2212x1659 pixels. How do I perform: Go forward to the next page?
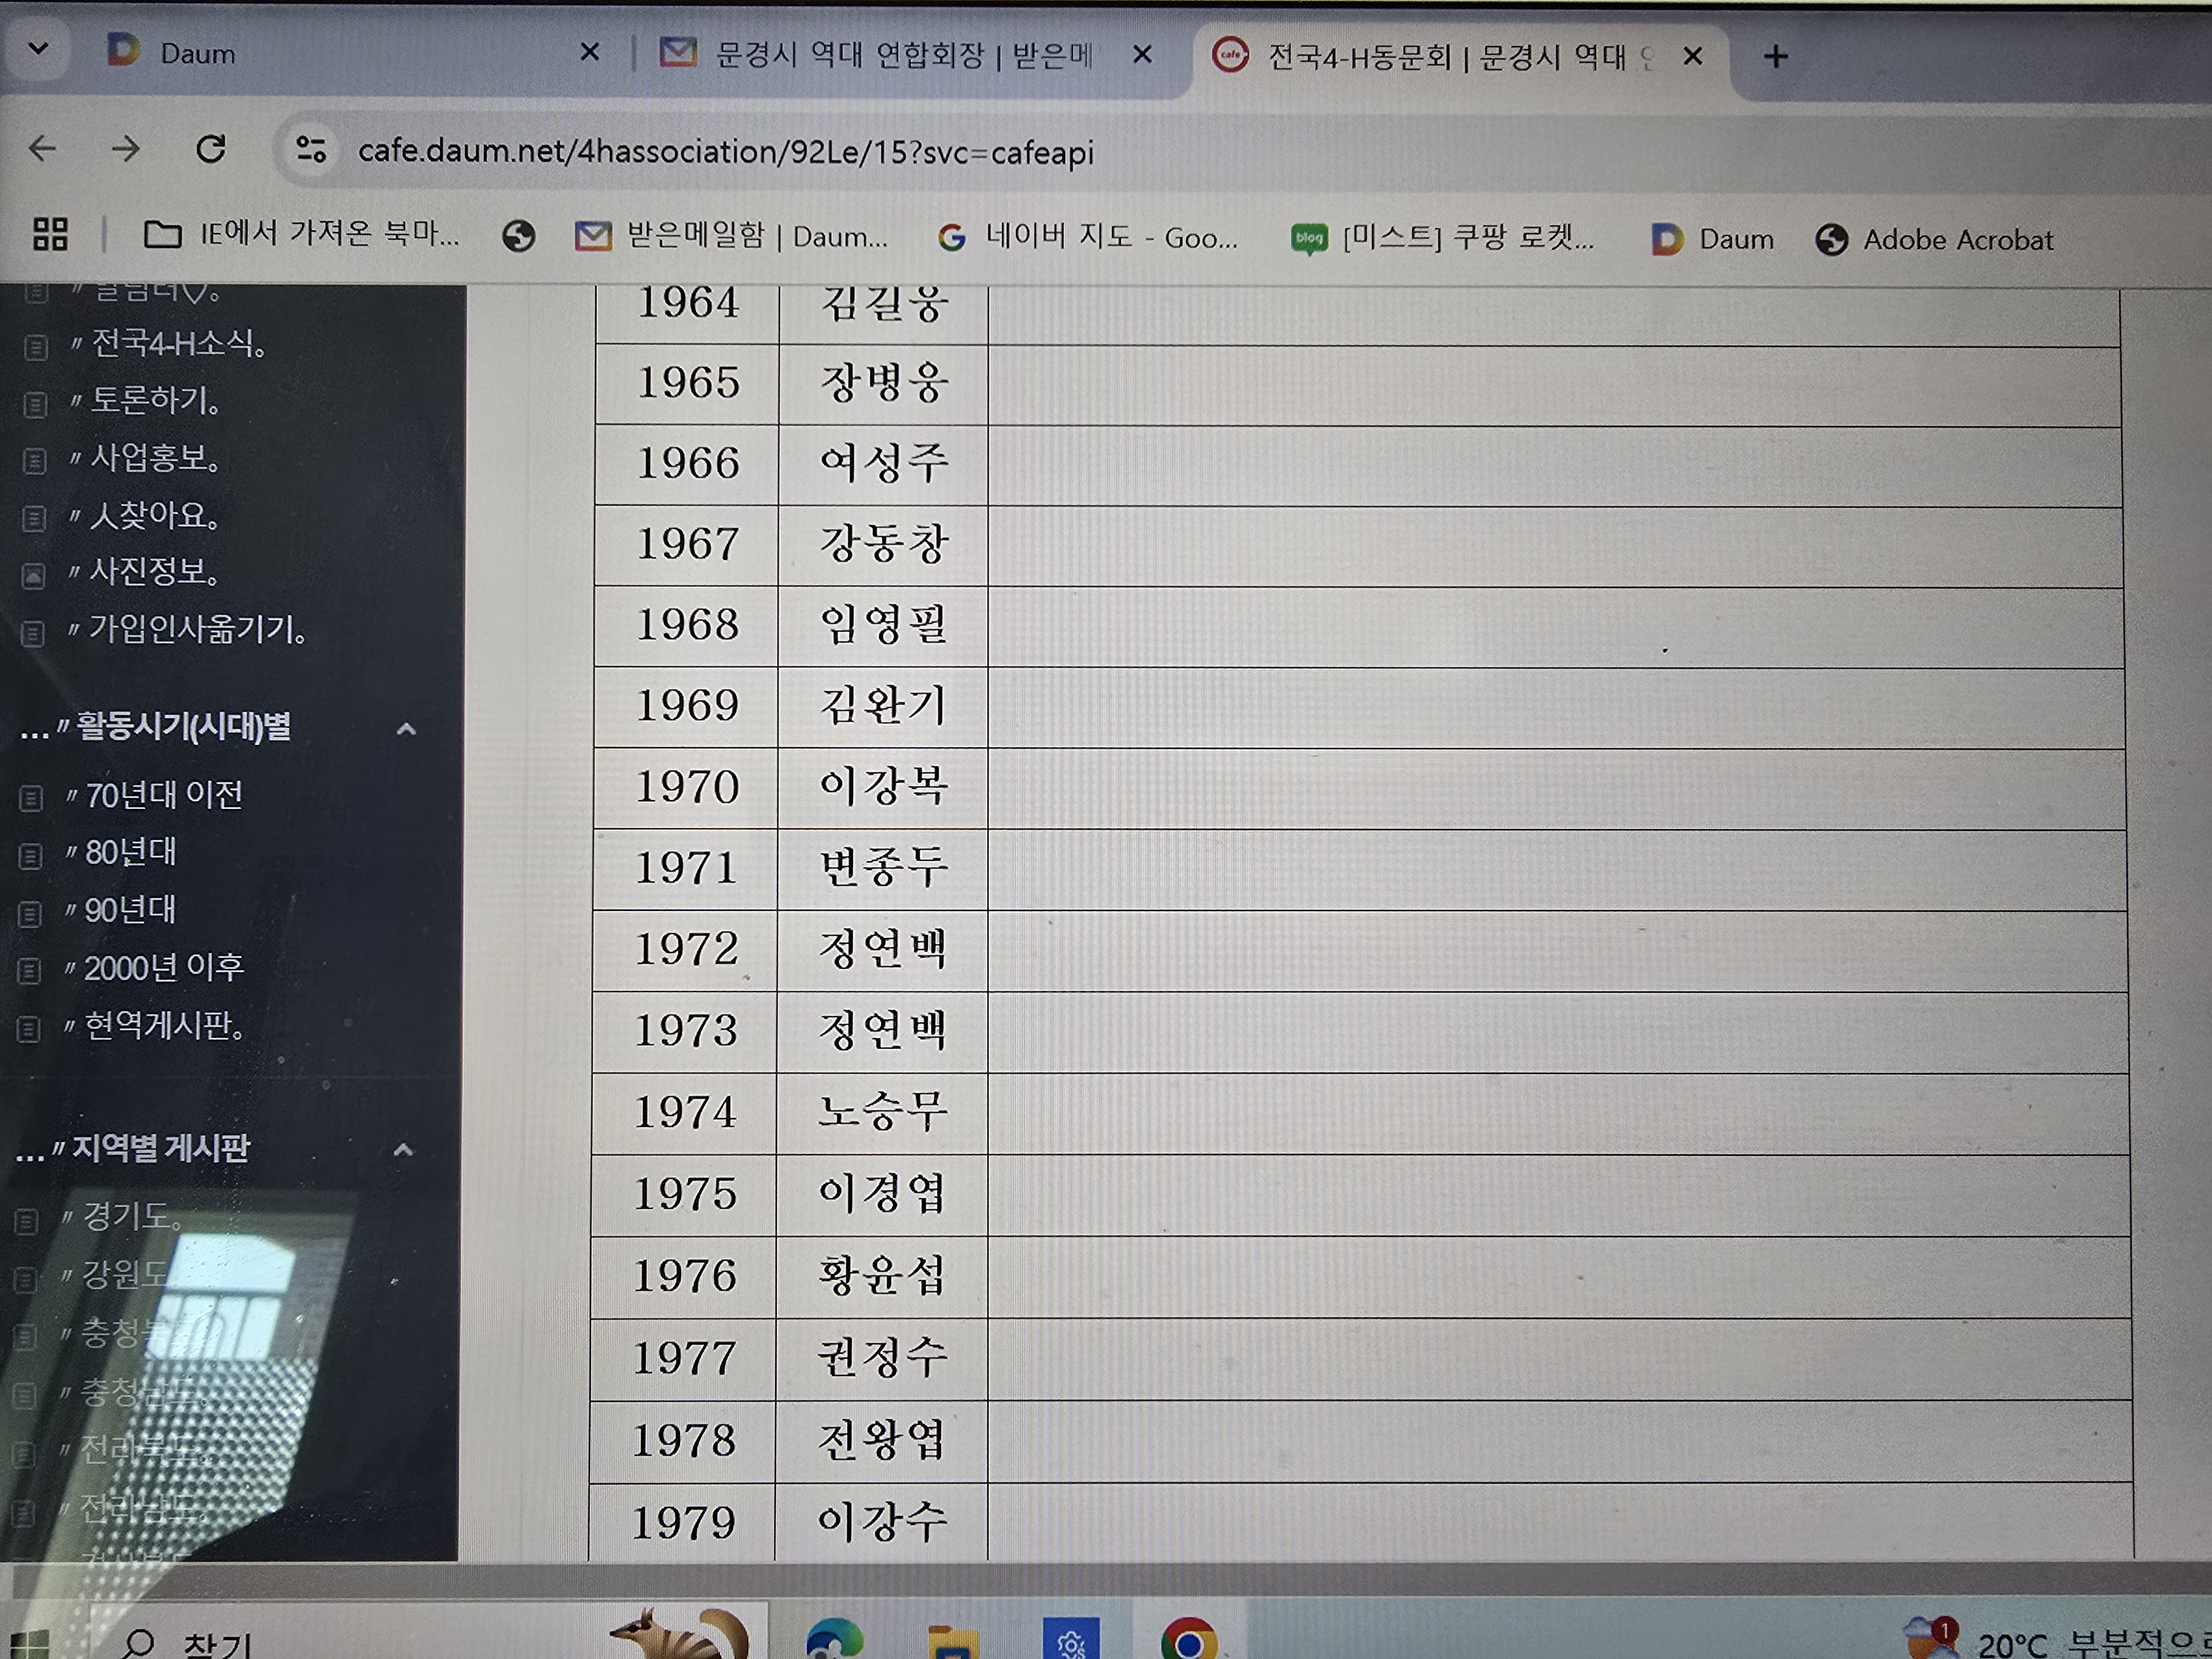(x=126, y=149)
